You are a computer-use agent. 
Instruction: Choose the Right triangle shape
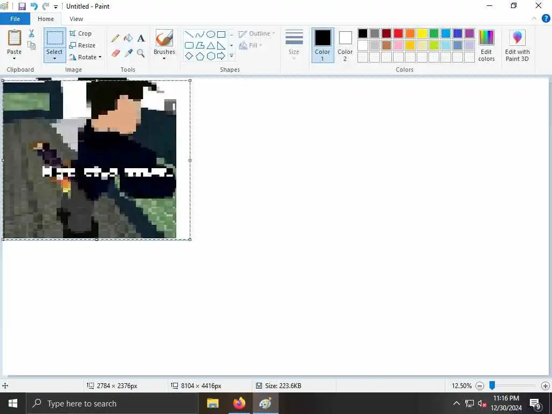(x=221, y=45)
